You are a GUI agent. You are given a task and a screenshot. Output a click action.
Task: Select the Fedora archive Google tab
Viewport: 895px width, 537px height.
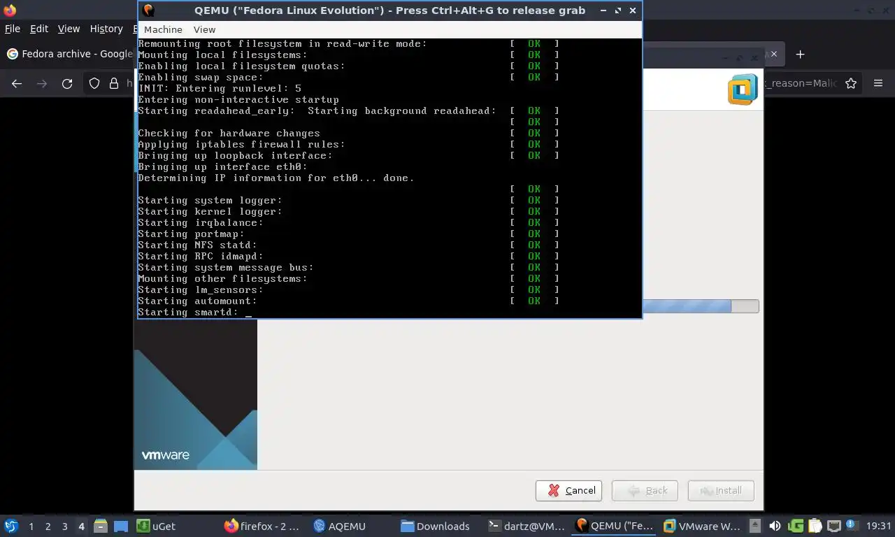coord(69,54)
